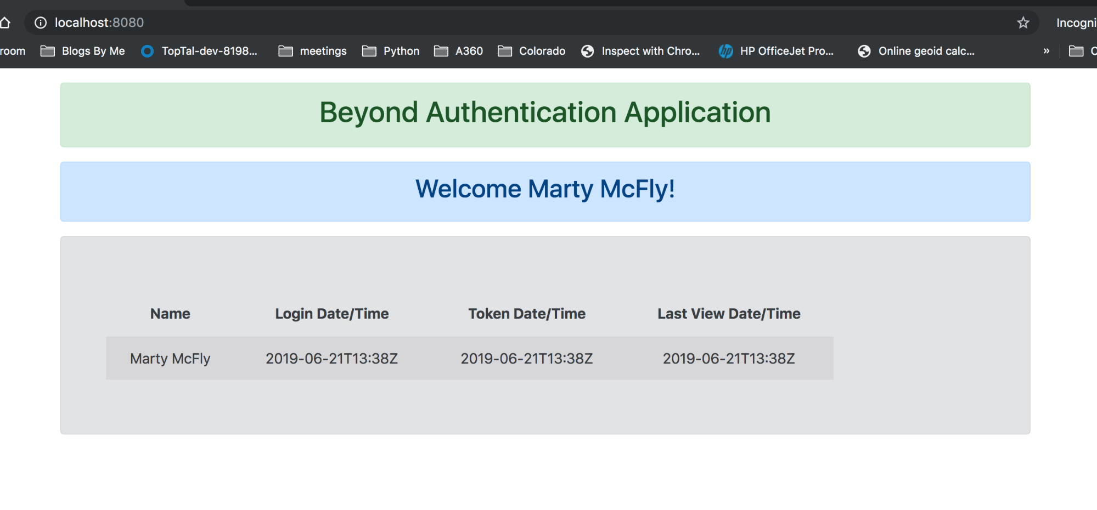Open the Blogs By Me bookmark folder
The height and width of the screenshot is (510, 1097).
(x=83, y=51)
